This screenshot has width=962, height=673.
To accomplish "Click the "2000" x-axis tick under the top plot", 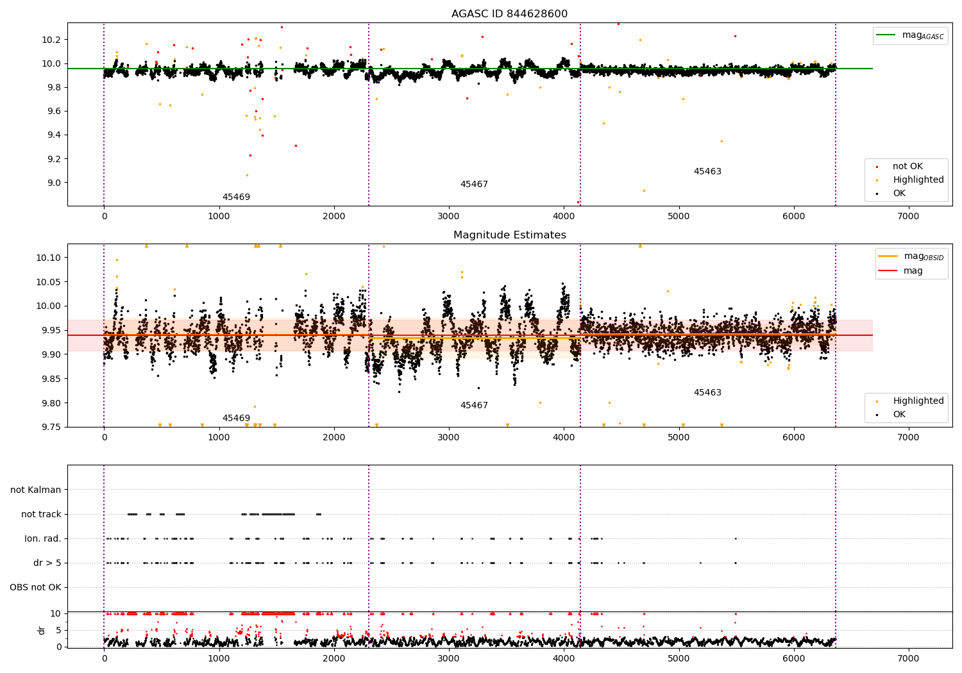I will pos(334,217).
